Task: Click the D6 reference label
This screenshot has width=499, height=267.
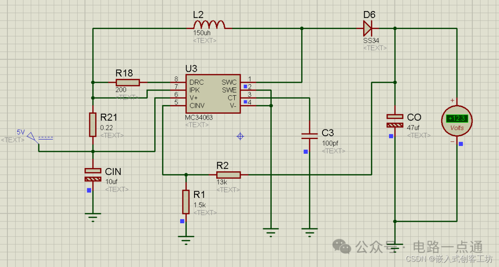Action: coord(369,15)
